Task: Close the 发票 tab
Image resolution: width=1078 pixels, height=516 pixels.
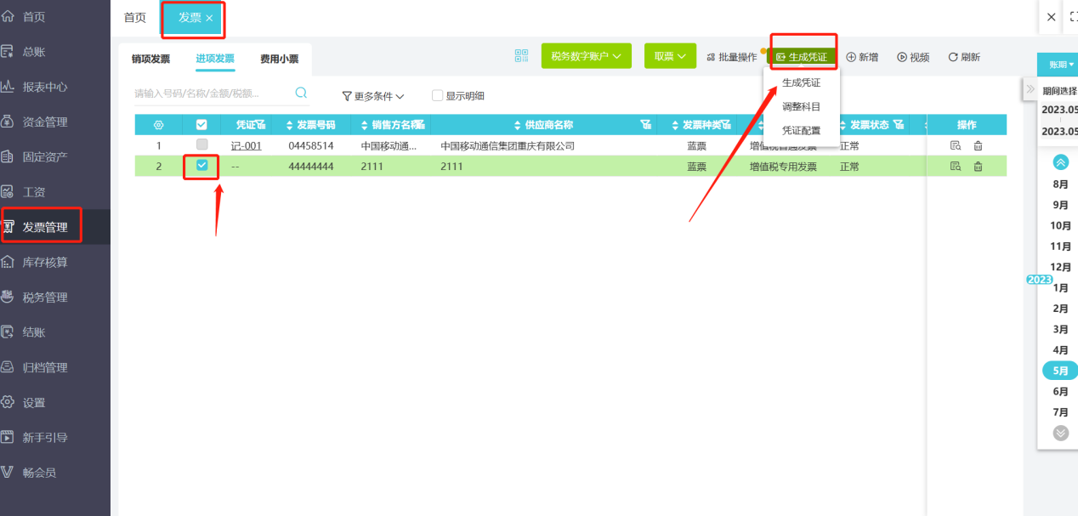Action: (x=209, y=18)
